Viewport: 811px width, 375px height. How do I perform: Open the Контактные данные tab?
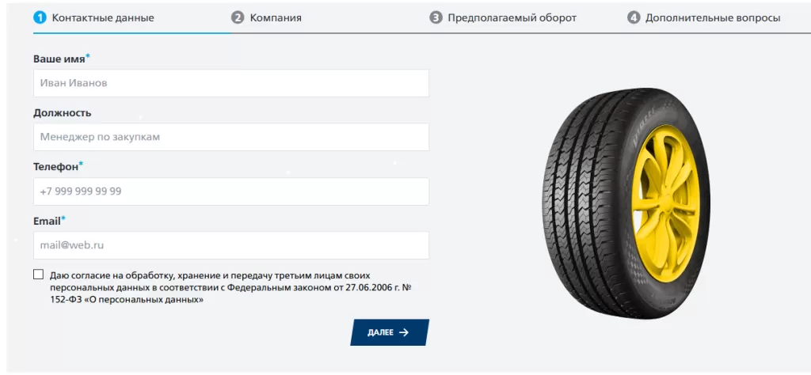click(x=103, y=17)
